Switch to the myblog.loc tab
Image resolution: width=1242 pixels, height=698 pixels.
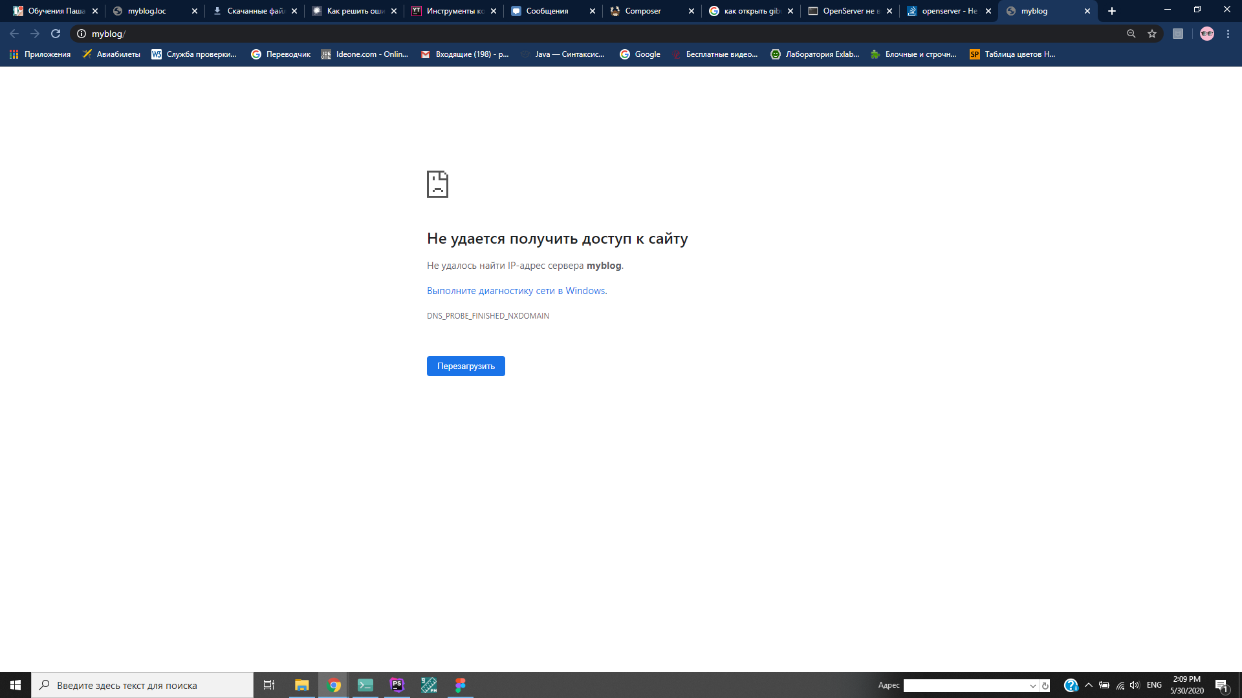tap(147, 11)
